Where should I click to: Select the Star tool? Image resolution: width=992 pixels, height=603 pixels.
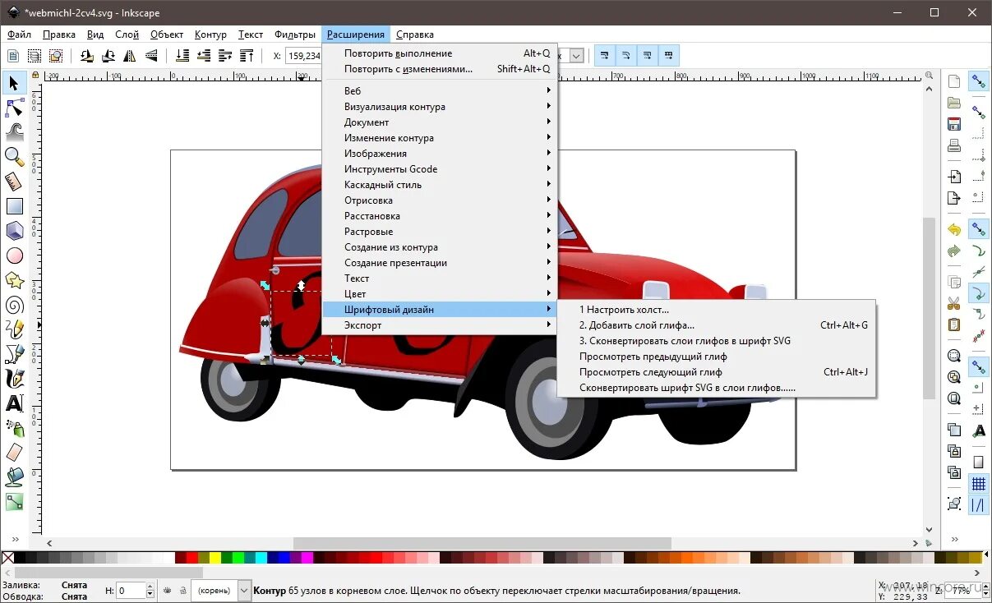[x=13, y=280]
